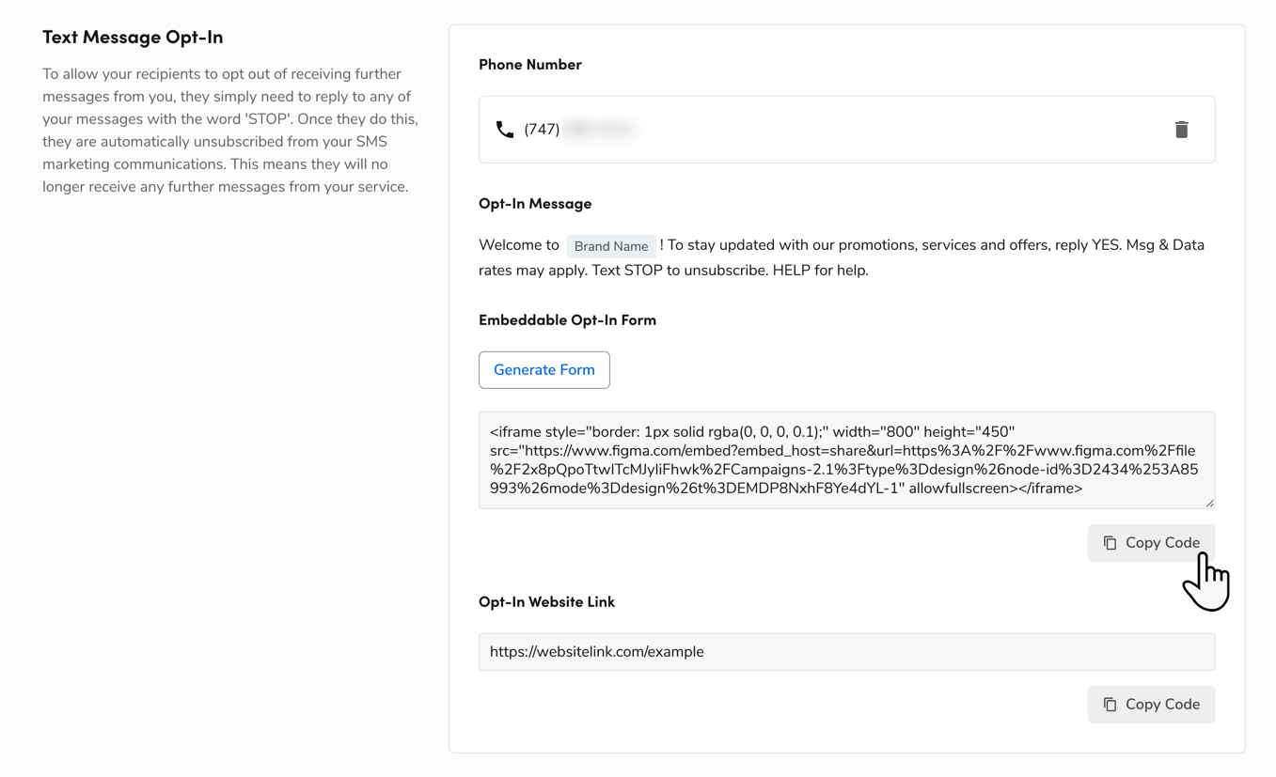The image size is (1276, 777).
Task: Click the copy icon under the website link field
Action: click(x=1110, y=705)
